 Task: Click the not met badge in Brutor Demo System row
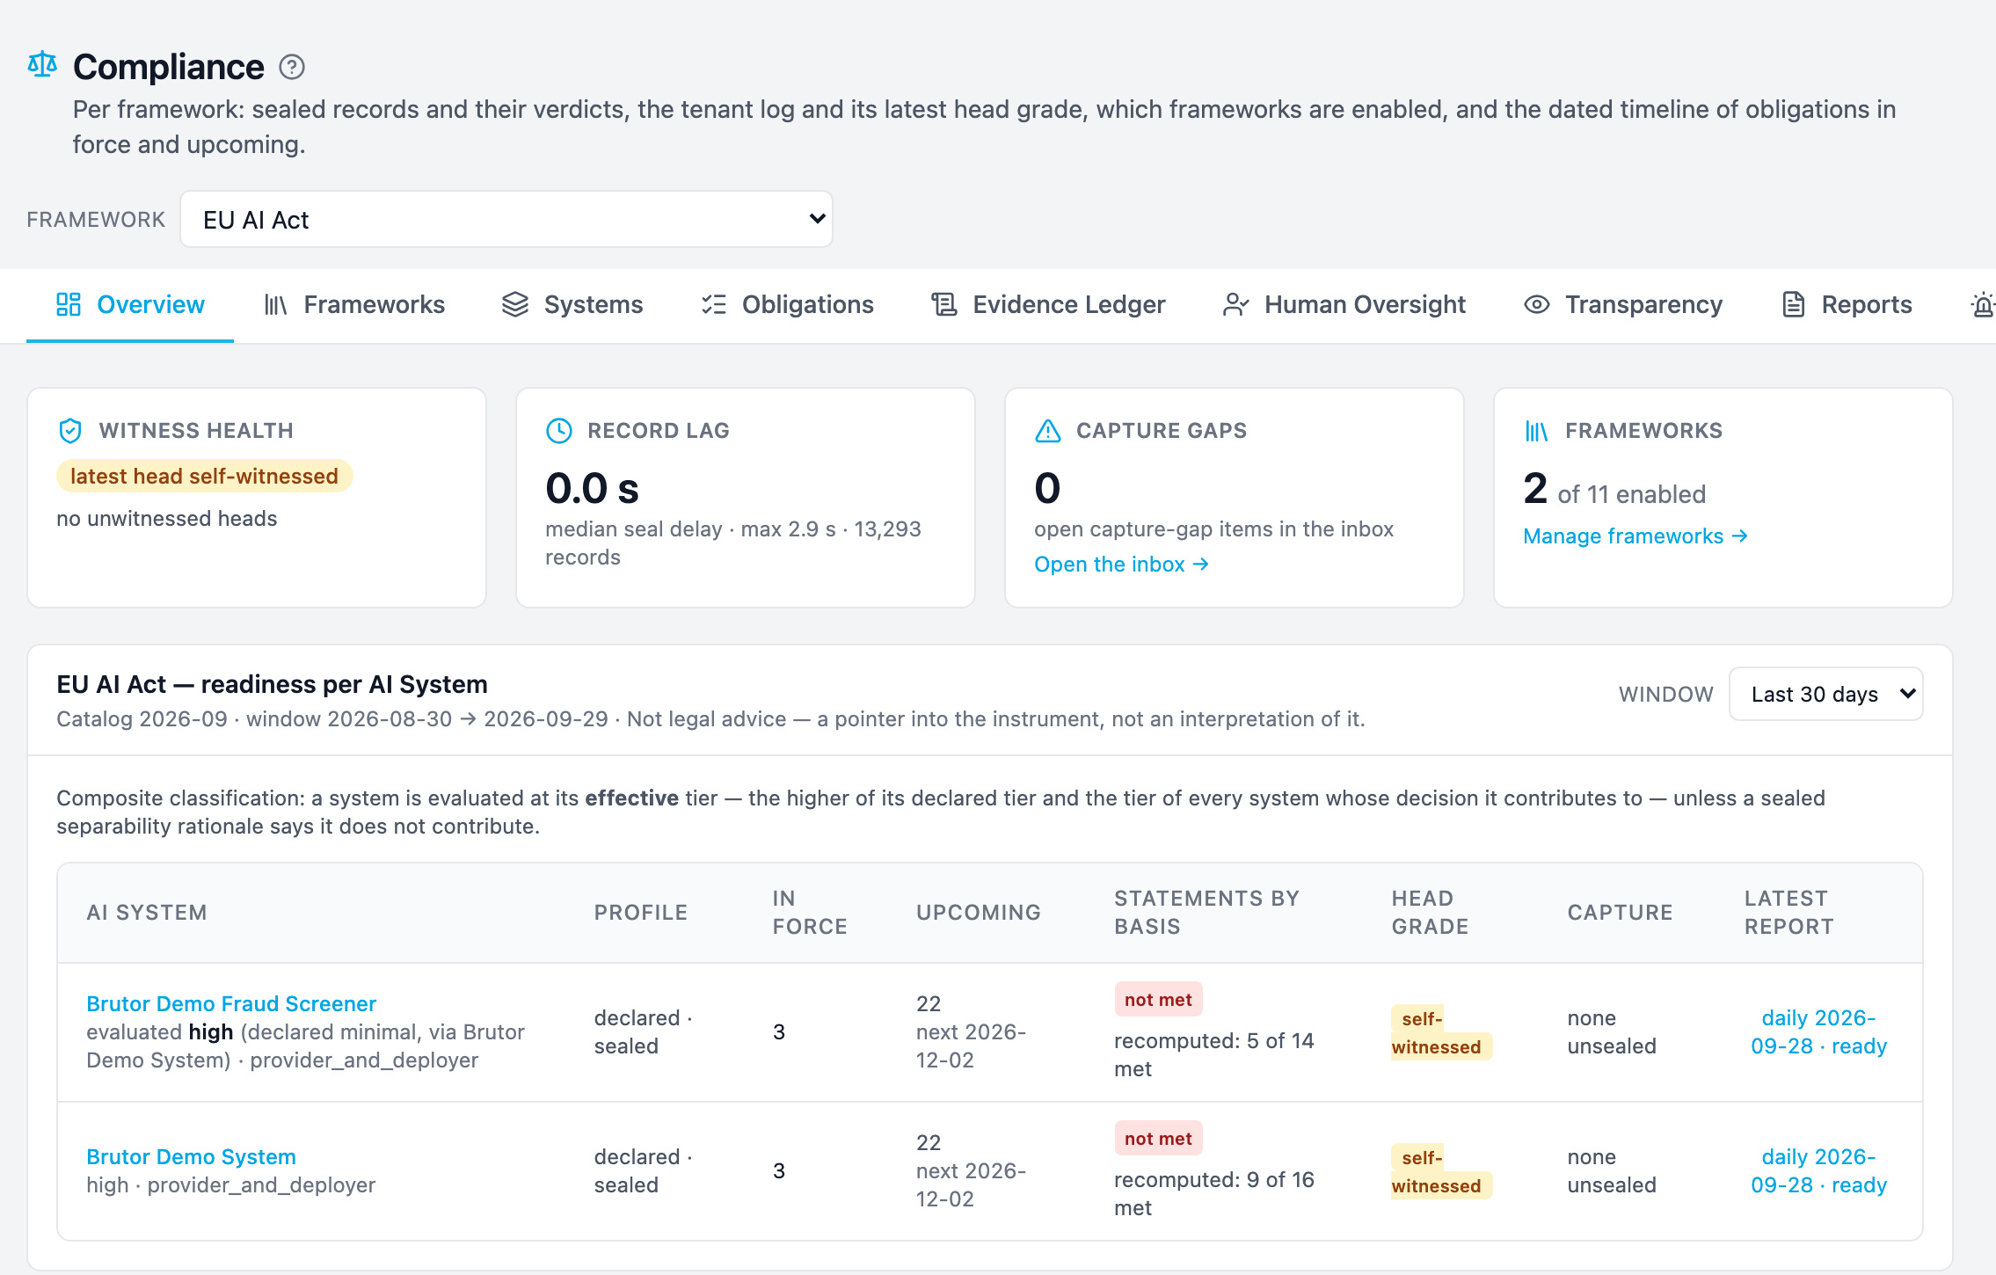(x=1158, y=1139)
